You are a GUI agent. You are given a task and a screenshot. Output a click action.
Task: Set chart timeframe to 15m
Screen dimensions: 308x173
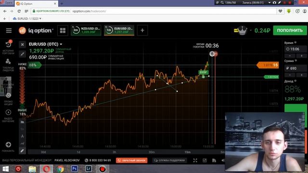pos(187,152)
